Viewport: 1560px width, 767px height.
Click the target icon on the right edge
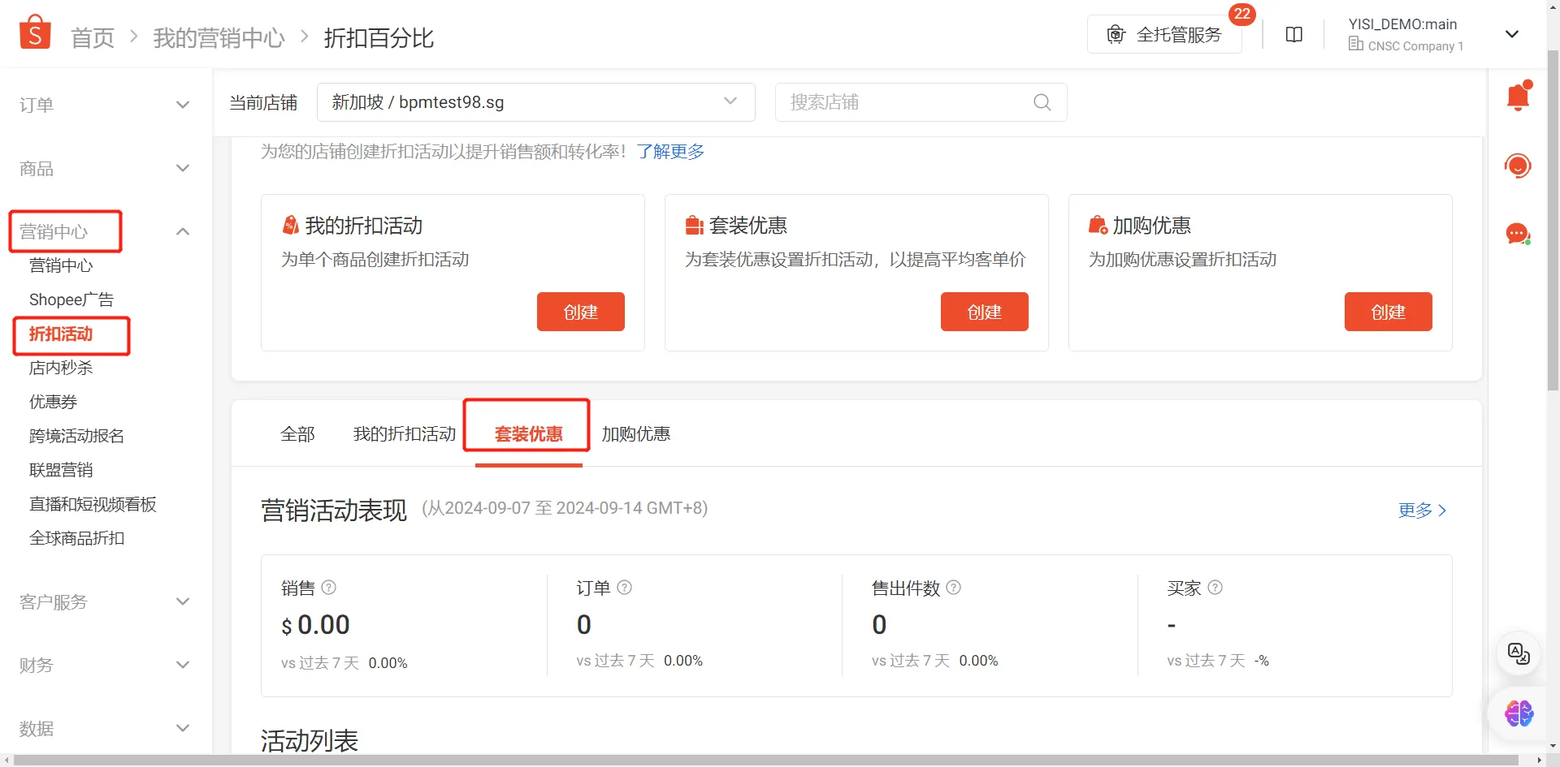point(1518,165)
